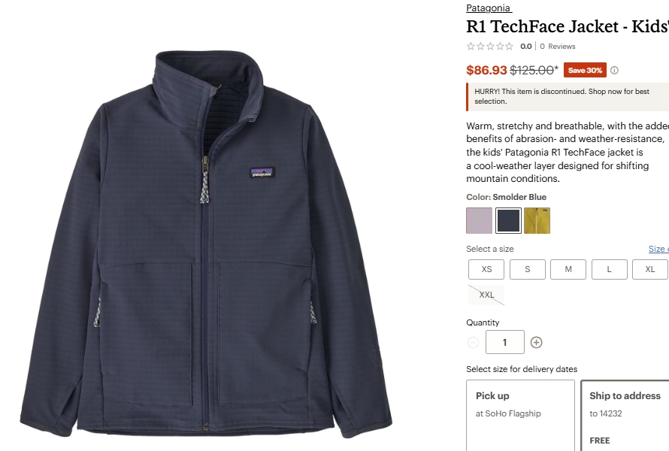Select size XS
Image resolution: width=669 pixels, height=451 pixels.
[486, 269]
